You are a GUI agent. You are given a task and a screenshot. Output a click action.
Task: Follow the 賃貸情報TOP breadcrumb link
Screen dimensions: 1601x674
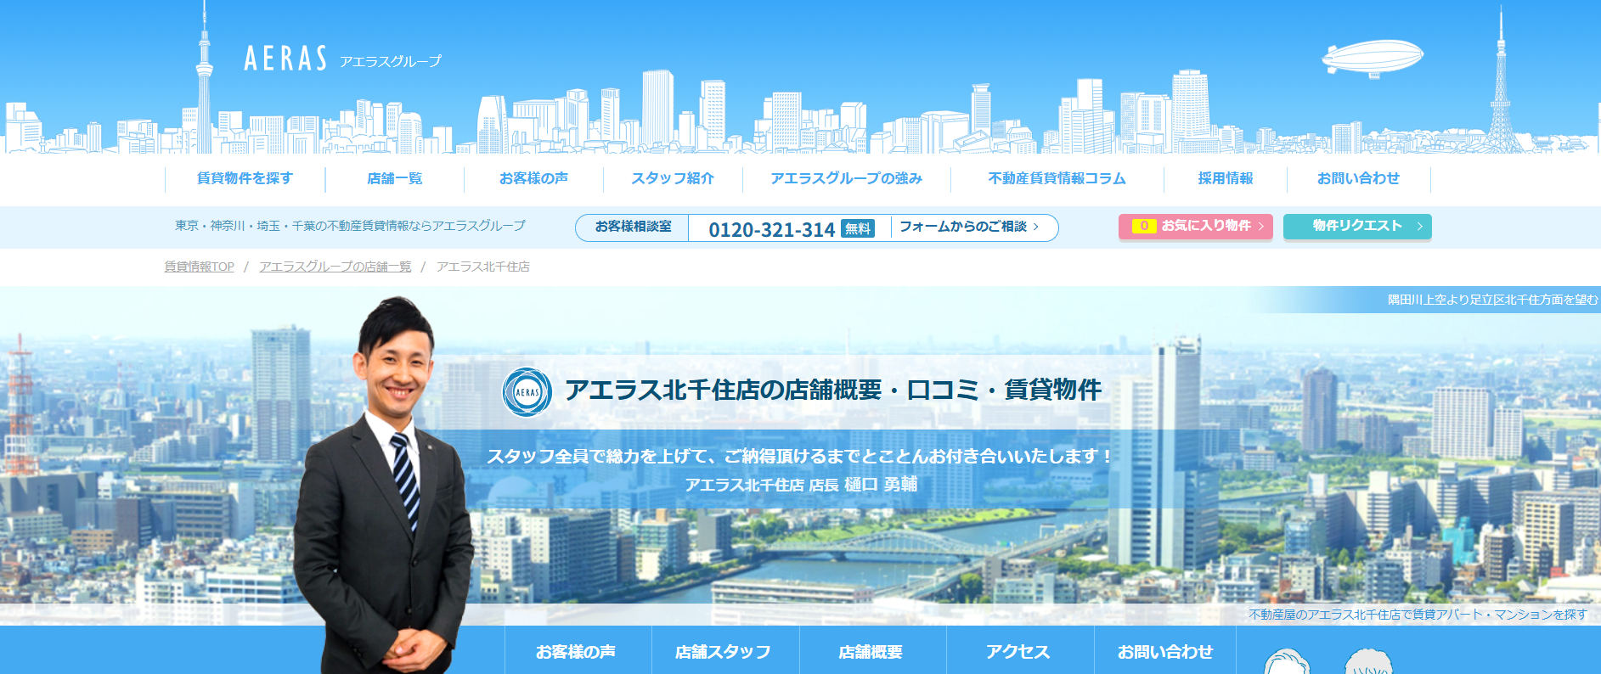tap(199, 267)
